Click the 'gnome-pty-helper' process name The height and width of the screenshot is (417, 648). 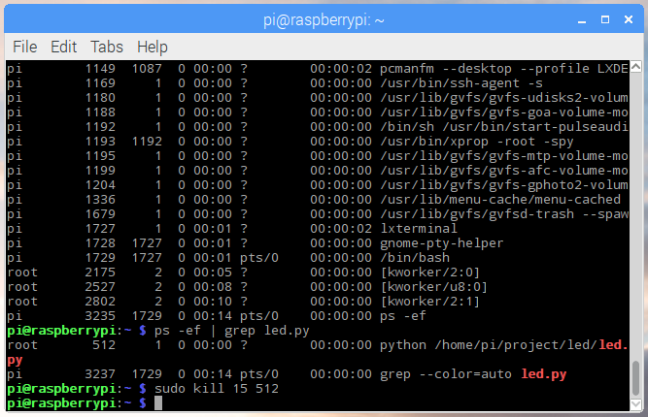pos(442,243)
